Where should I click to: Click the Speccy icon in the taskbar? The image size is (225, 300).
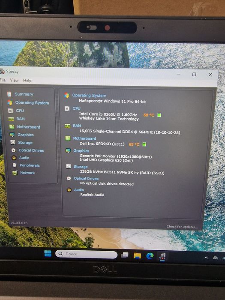pos(162,256)
